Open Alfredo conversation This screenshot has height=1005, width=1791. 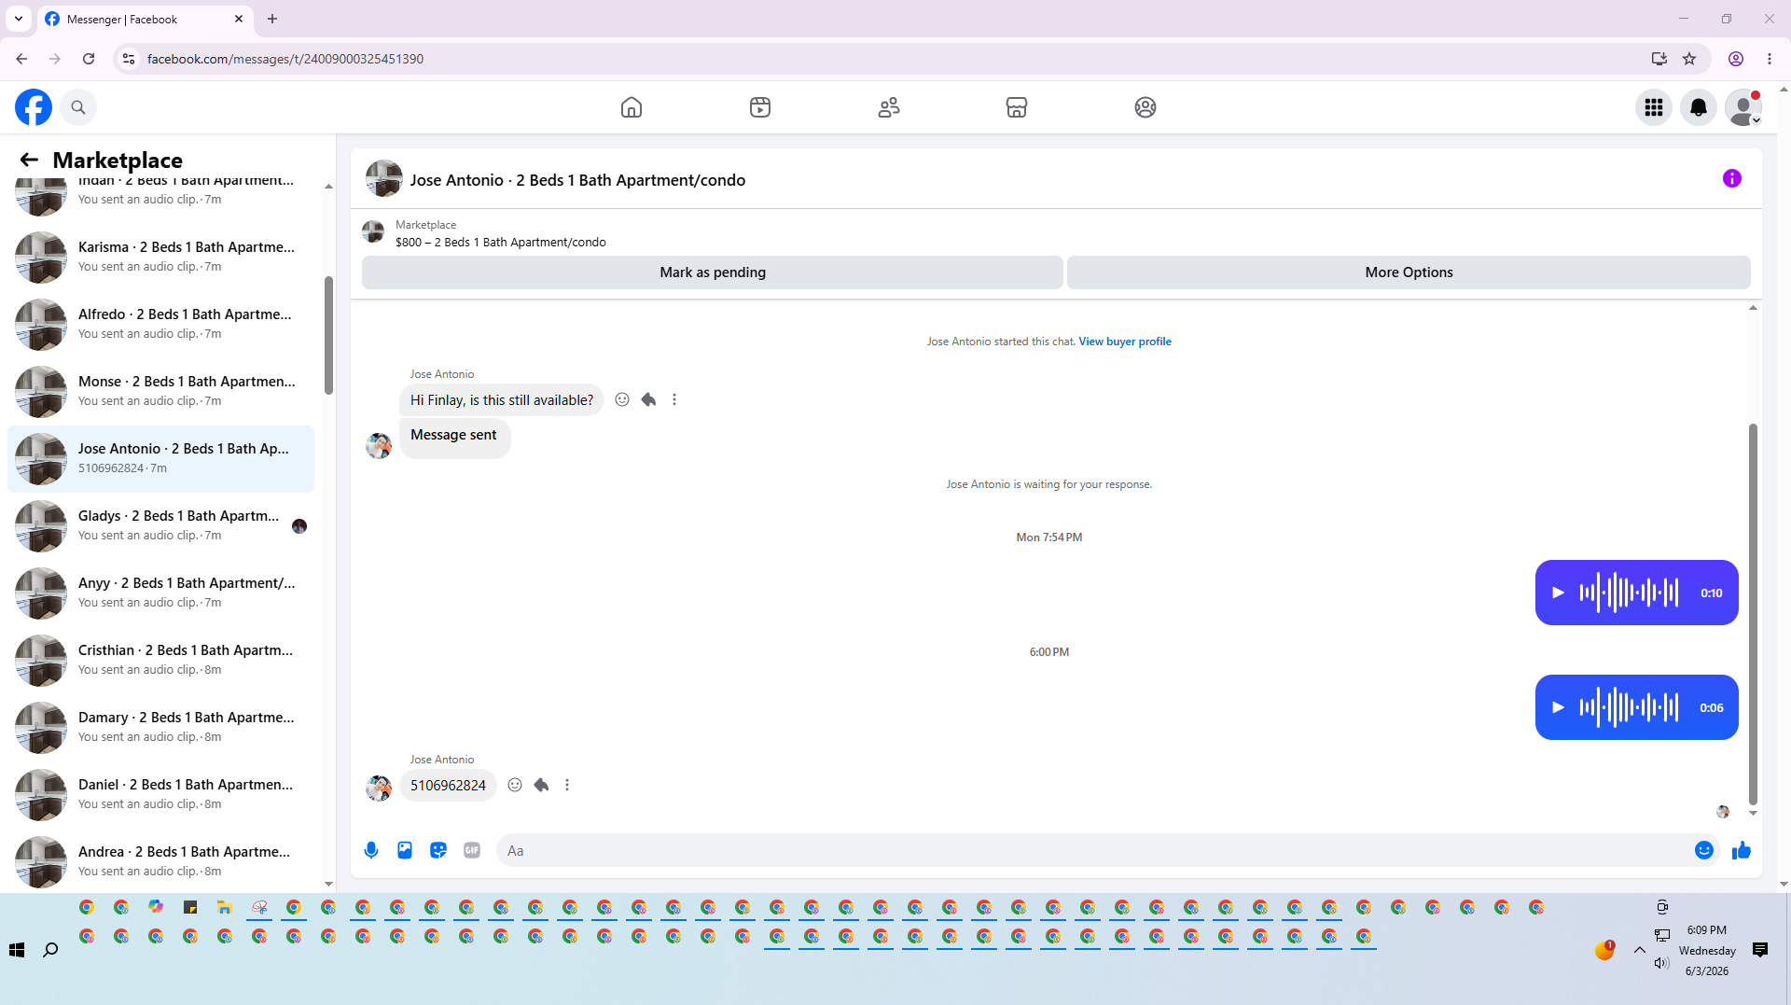pyautogui.click(x=160, y=324)
